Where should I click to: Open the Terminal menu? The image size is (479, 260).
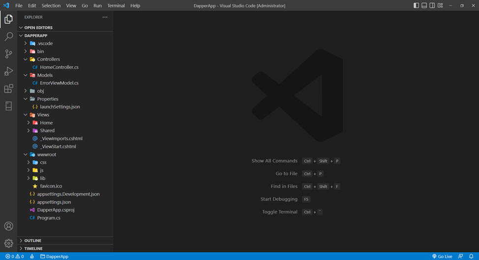coord(116,5)
